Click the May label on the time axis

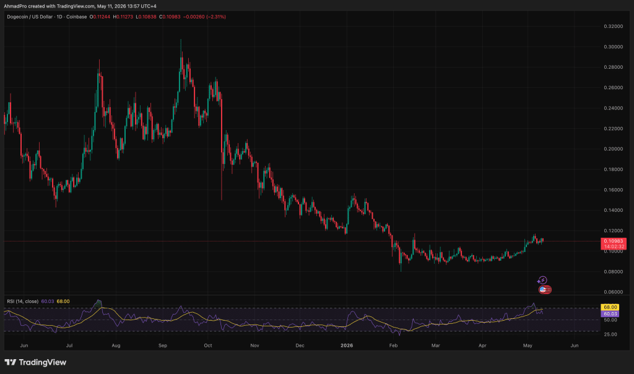point(528,346)
